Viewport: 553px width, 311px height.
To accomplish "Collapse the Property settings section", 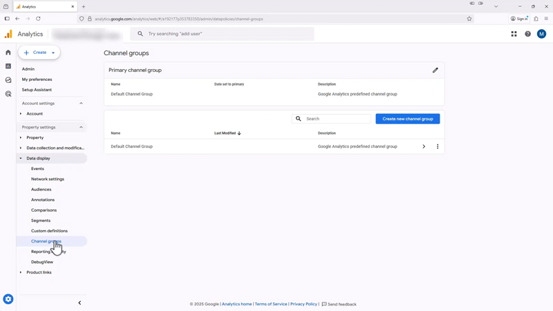I will pos(81,127).
